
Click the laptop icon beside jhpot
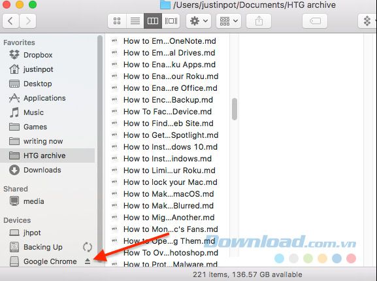[14, 233]
